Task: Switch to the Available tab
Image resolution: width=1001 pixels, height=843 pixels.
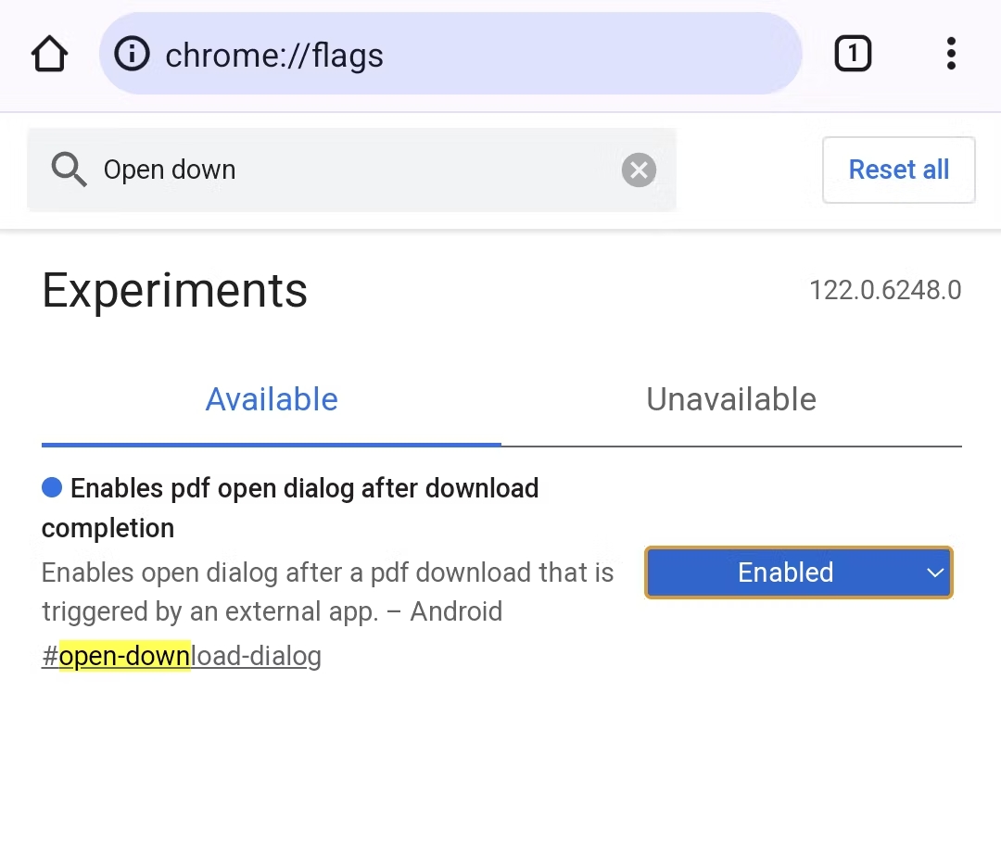Action: tap(272, 400)
